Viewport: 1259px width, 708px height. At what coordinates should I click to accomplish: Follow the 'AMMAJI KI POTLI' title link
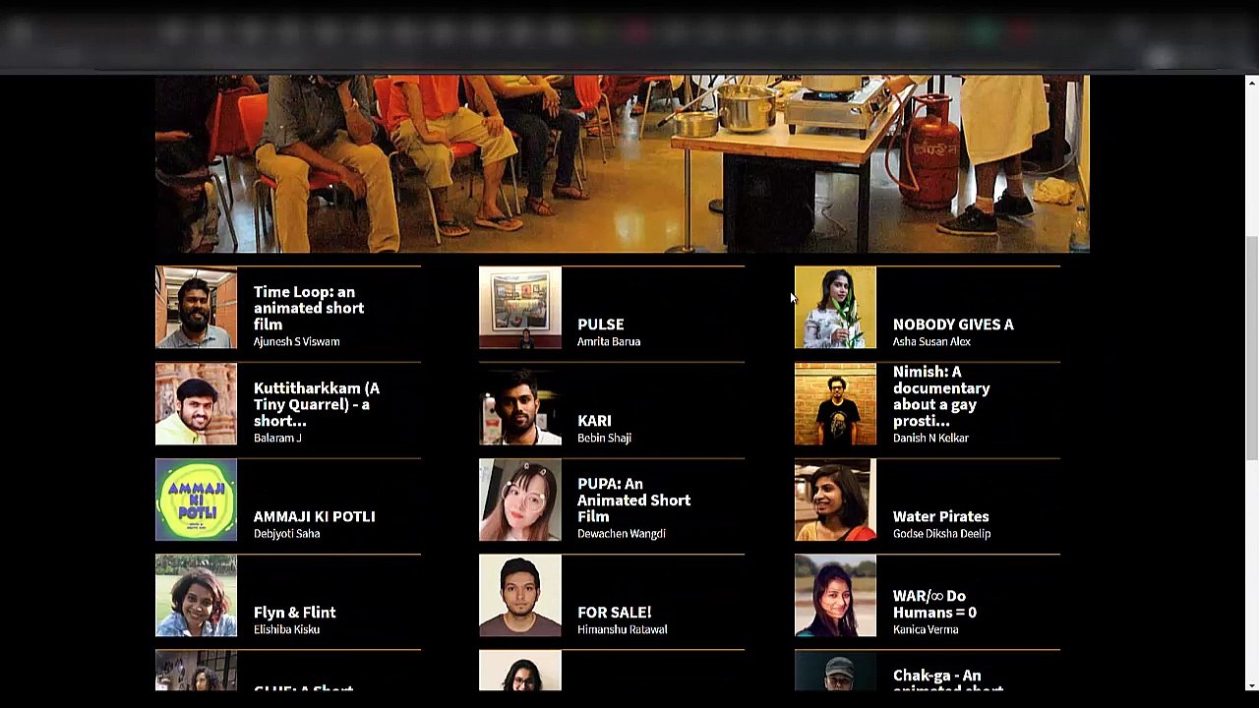[315, 516]
